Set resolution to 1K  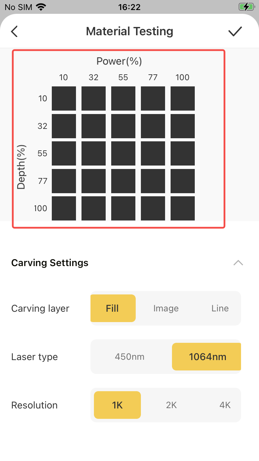117,405
